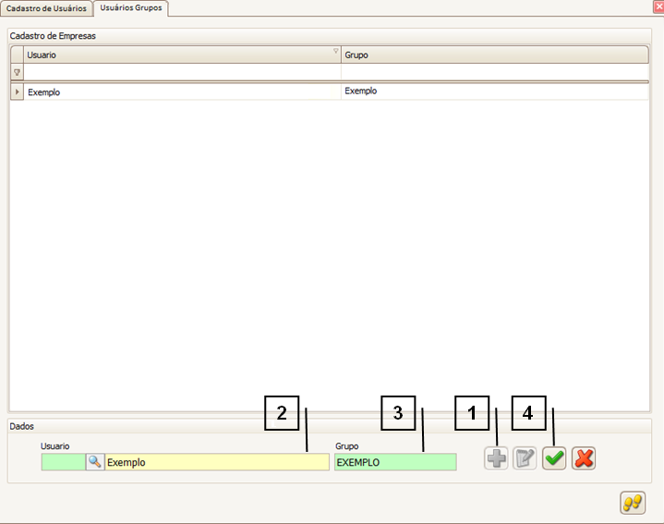Image resolution: width=664 pixels, height=524 pixels.
Task: Click the magnifier search icon beside Usuario
Action: [94, 462]
